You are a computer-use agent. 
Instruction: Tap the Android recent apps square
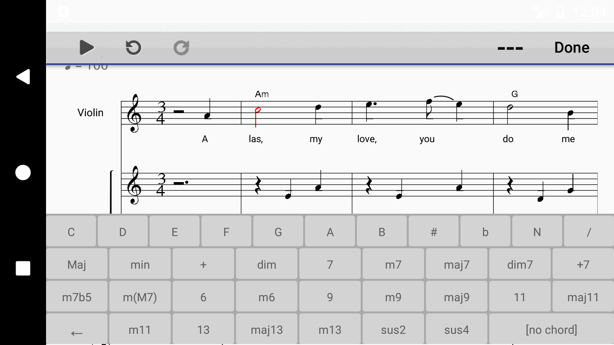click(x=23, y=268)
